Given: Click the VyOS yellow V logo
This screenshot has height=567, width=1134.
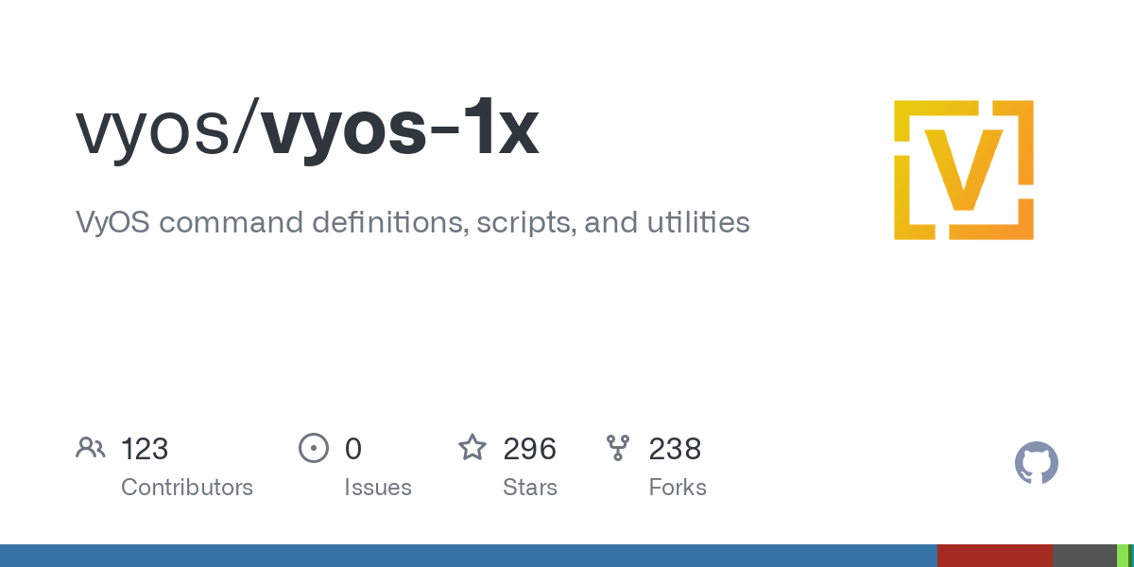Looking at the screenshot, I should click(x=964, y=170).
